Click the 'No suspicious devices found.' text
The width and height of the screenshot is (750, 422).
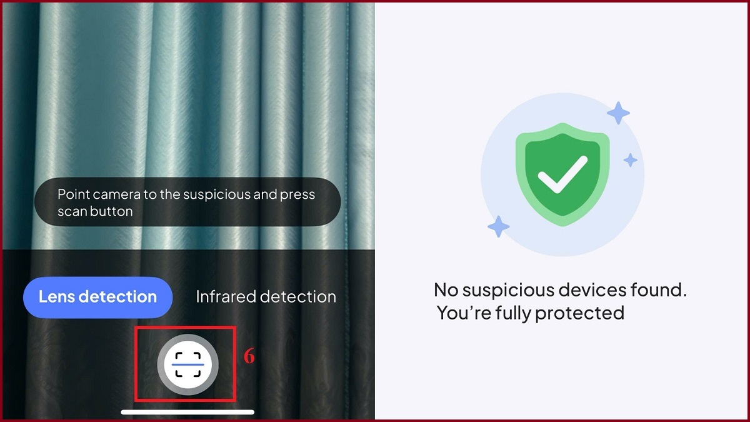[560, 290]
